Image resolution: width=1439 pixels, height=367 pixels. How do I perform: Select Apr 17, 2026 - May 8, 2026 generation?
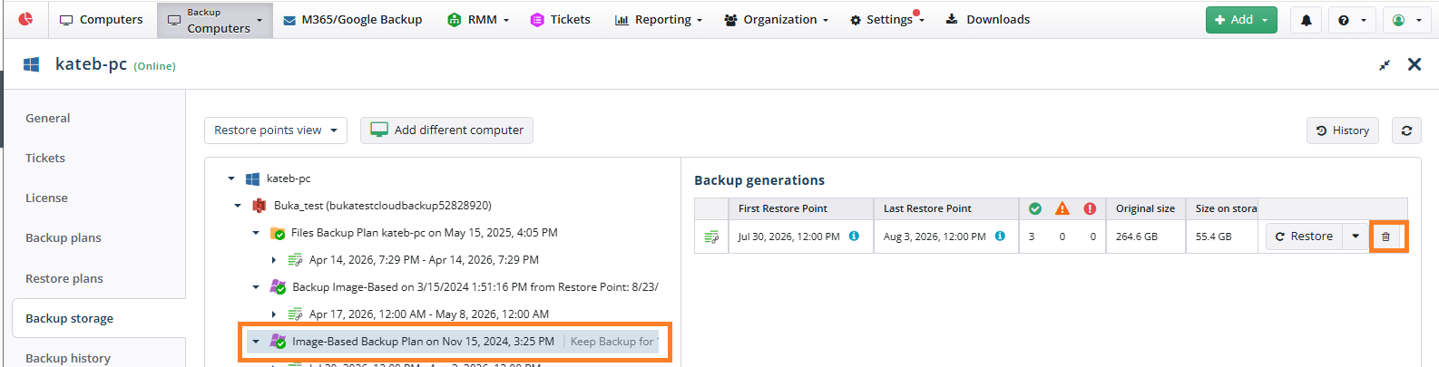click(429, 314)
